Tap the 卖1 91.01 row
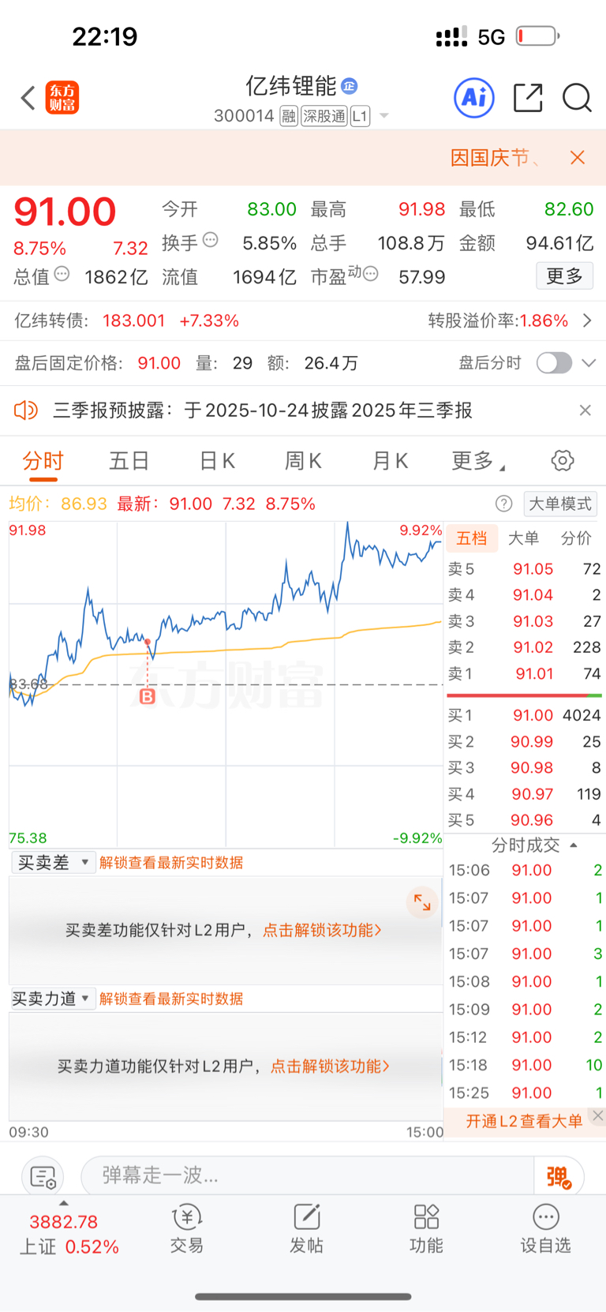Image resolution: width=606 pixels, height=1312 pixels. click(524, 674)
